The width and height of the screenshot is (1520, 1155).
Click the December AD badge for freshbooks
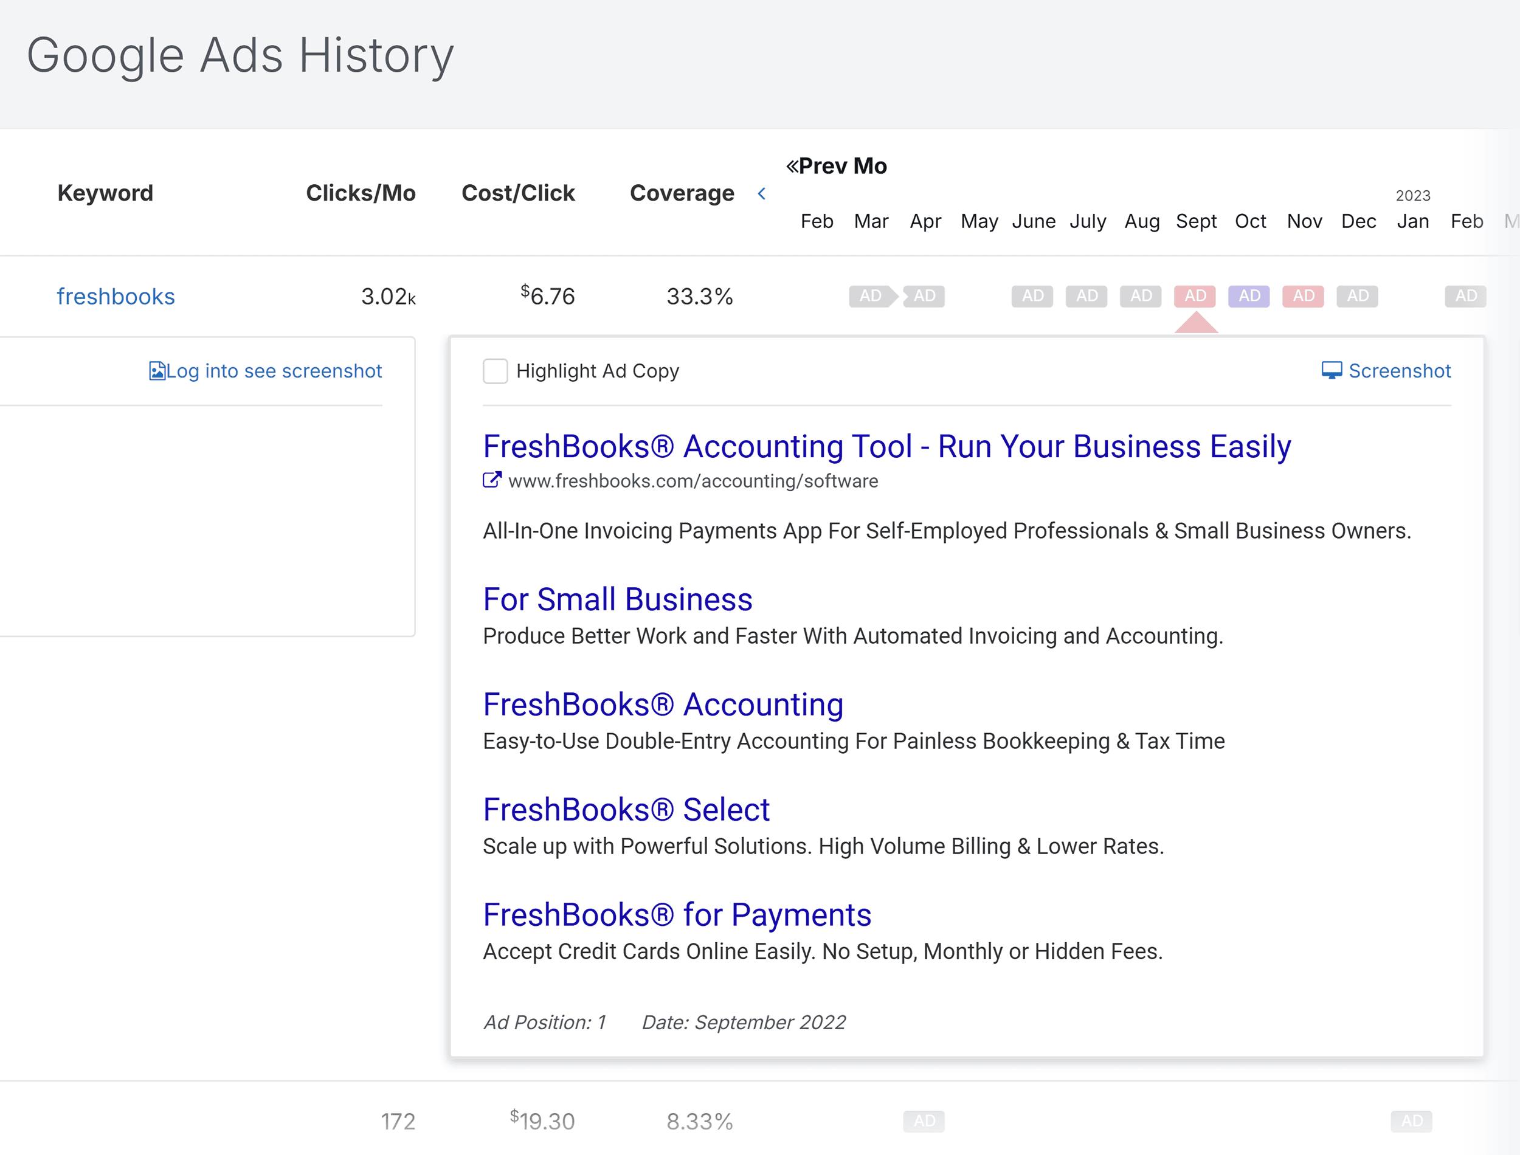[x=1358, y=295]
